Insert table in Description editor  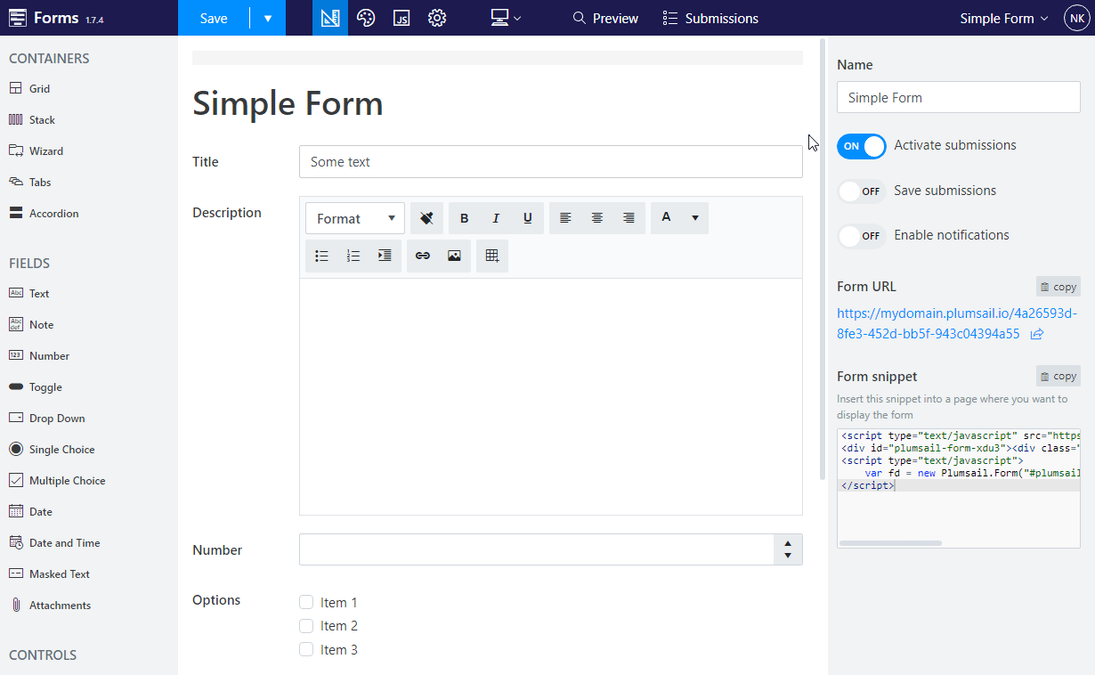(492, 256)
